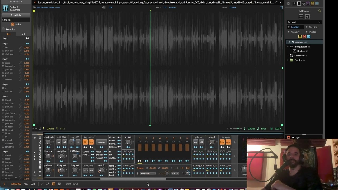Click the Show Help button

click(x=16, y=15)
